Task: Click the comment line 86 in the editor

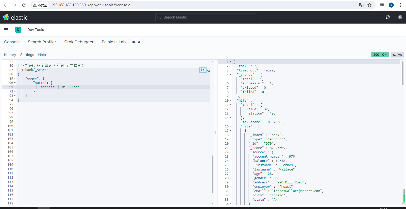Action: click(50, 66)
